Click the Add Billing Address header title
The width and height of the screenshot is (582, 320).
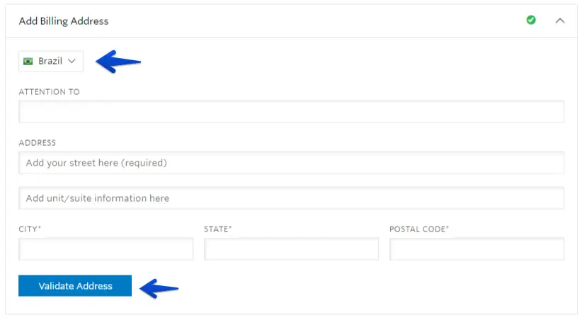[x=64, y=21]
